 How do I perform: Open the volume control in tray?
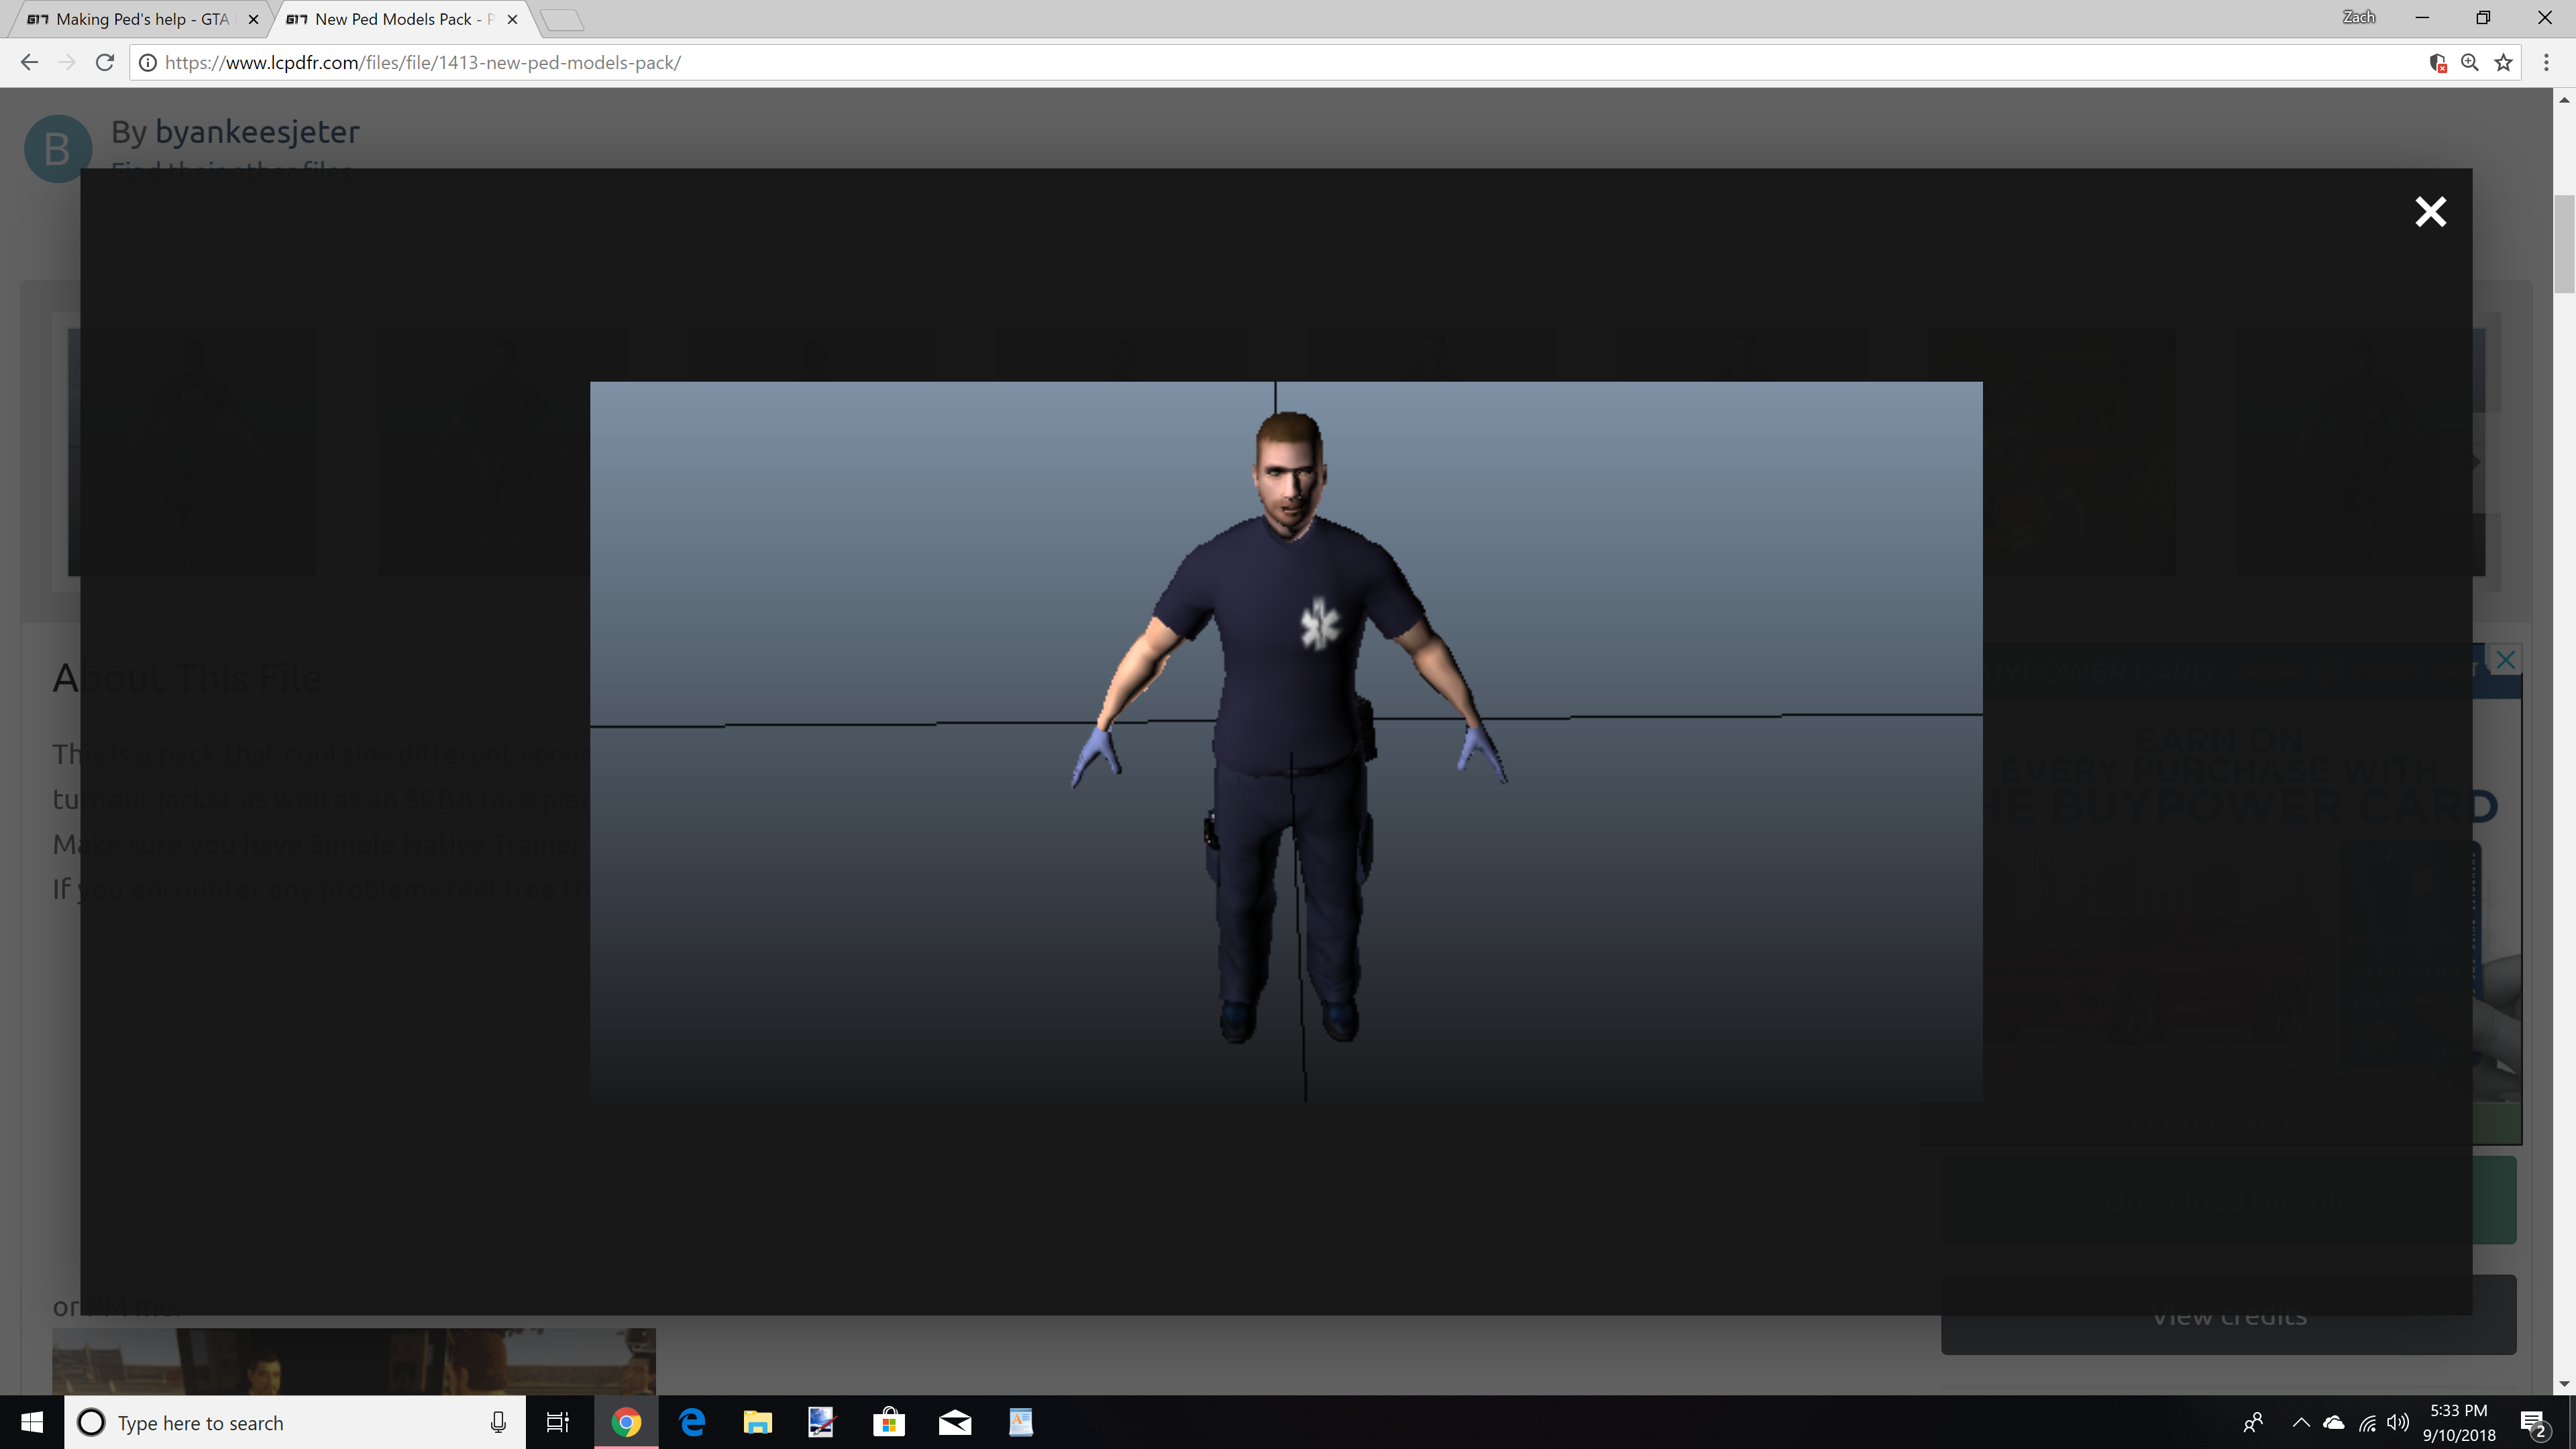pos(2397,1422)
